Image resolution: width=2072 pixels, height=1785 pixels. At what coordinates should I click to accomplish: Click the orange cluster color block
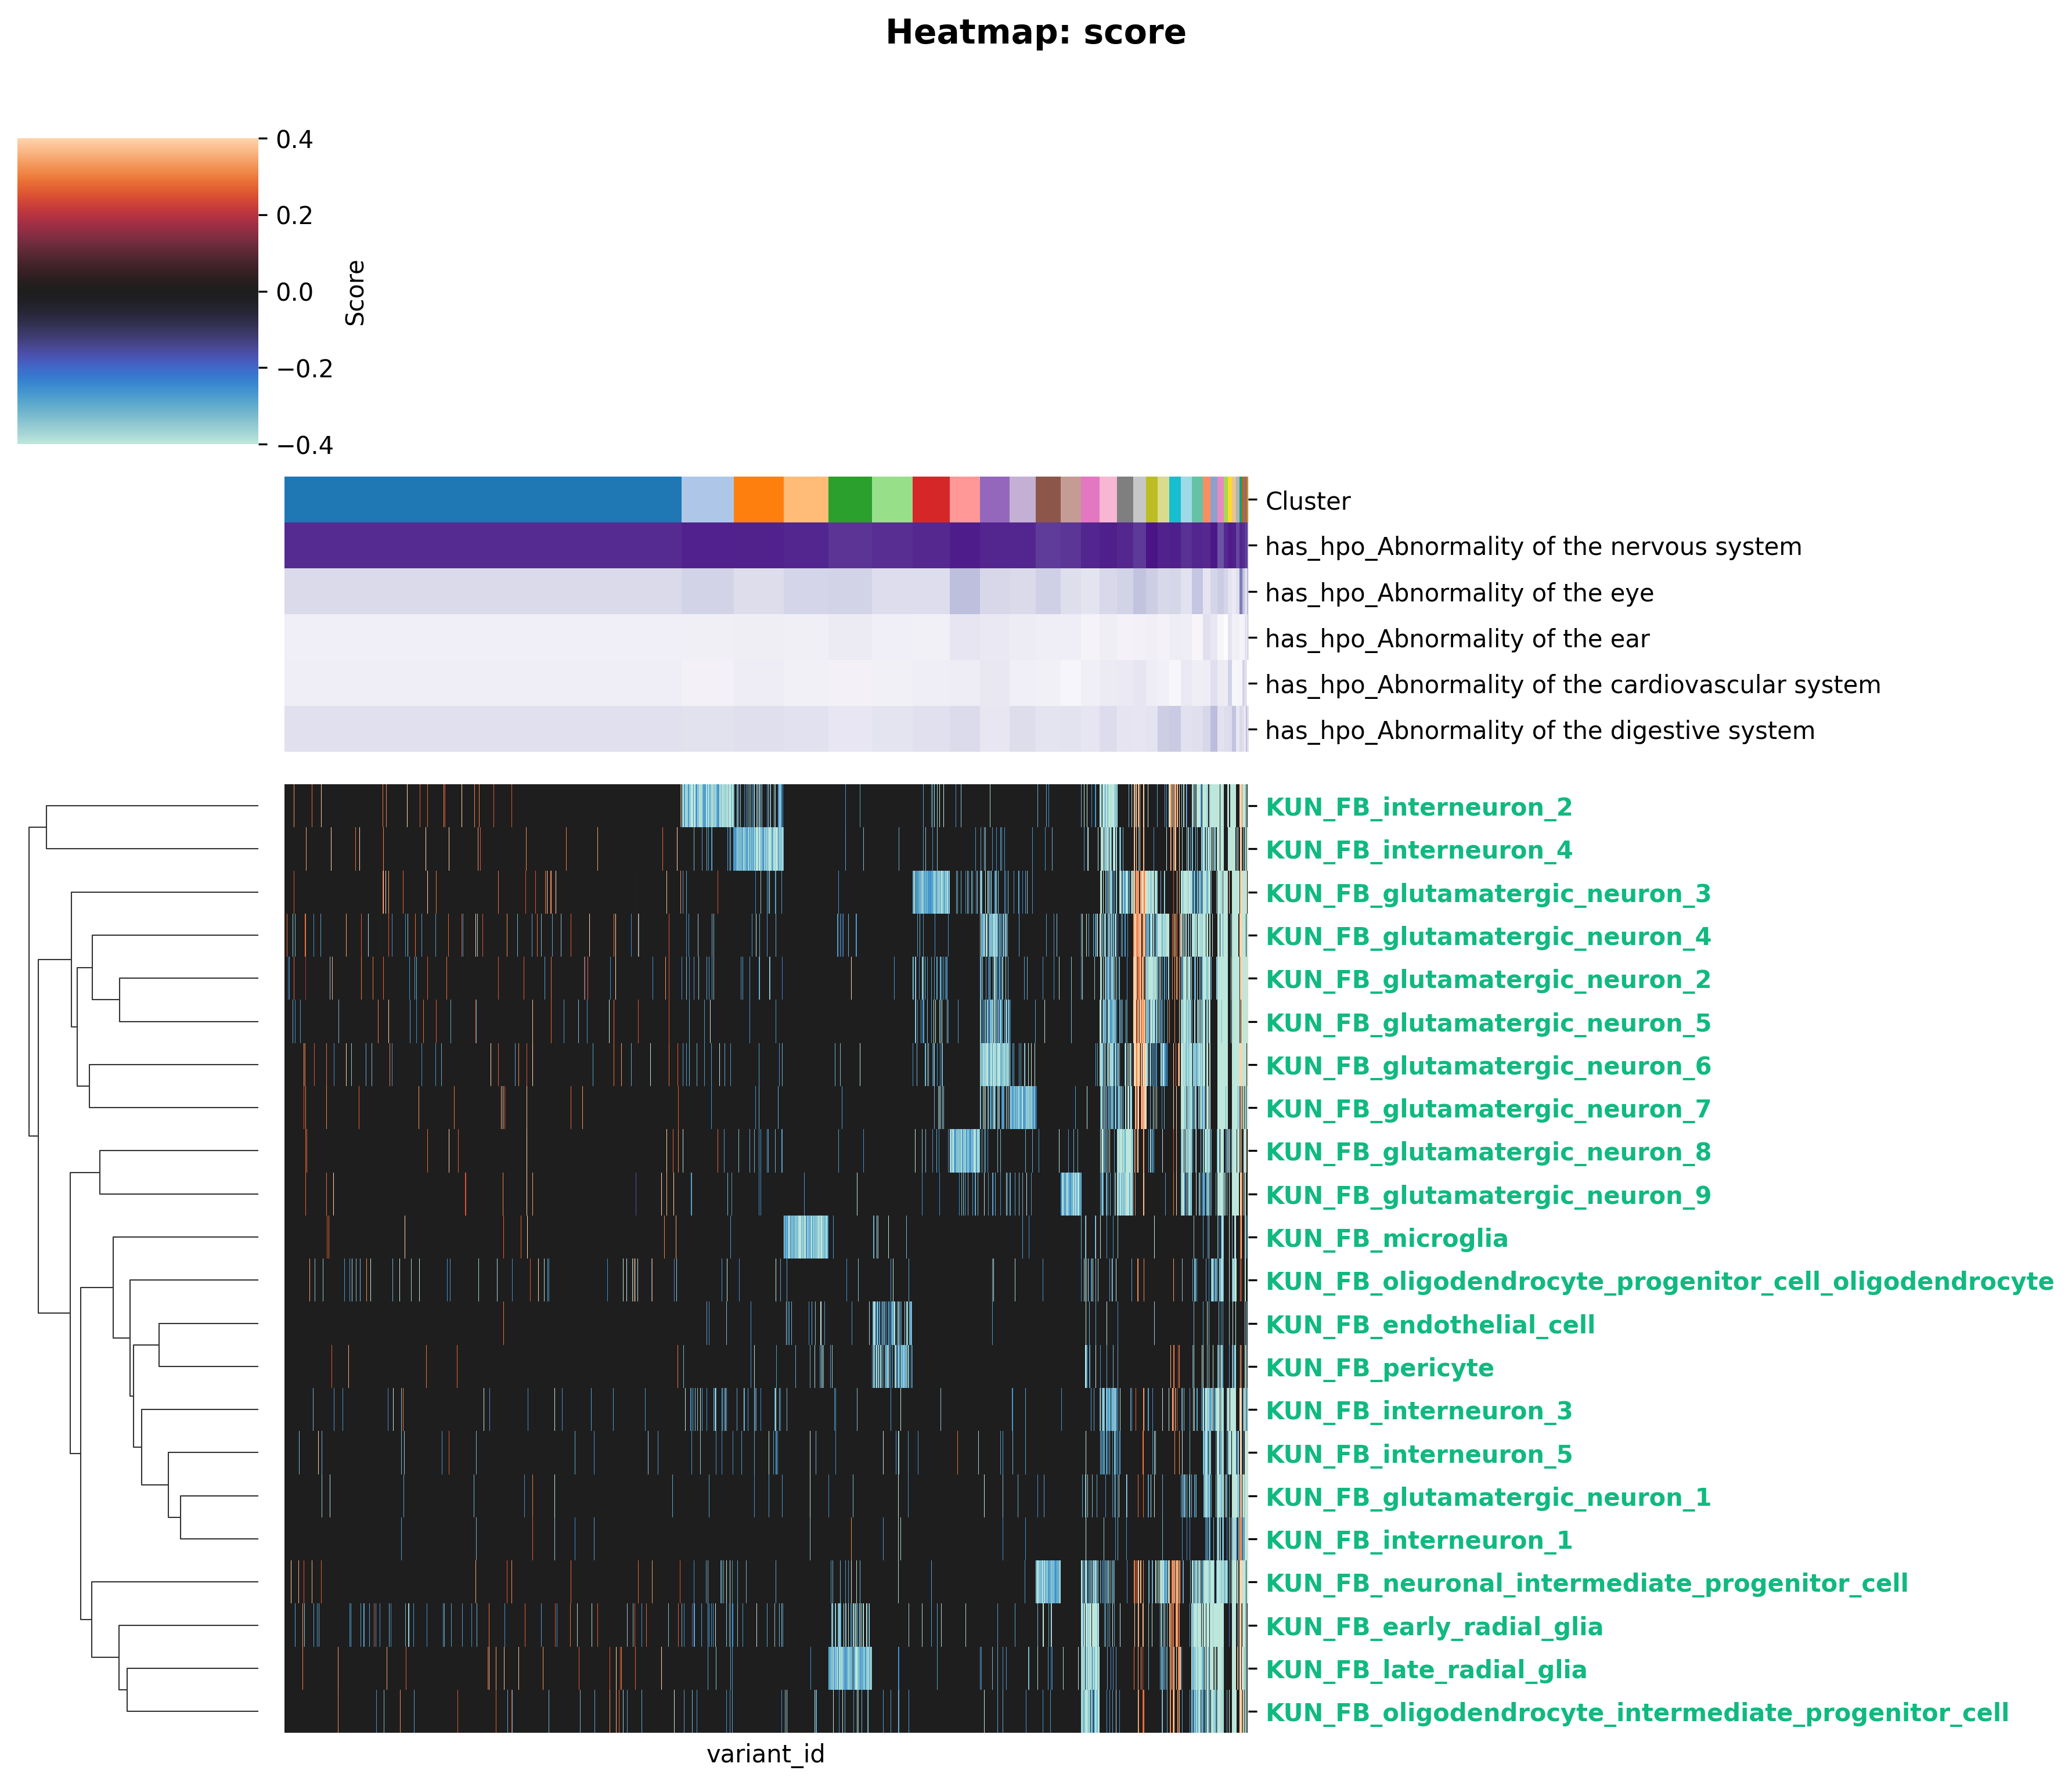pos(758,499)
